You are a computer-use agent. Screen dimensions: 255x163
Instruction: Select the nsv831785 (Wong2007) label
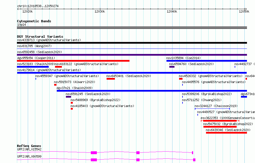pos(34,46)
